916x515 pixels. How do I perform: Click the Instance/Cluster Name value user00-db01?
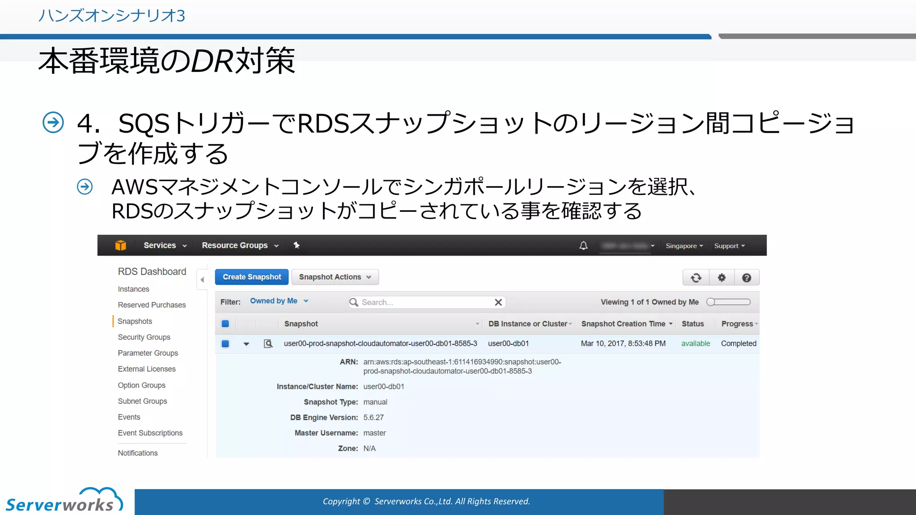384,387
